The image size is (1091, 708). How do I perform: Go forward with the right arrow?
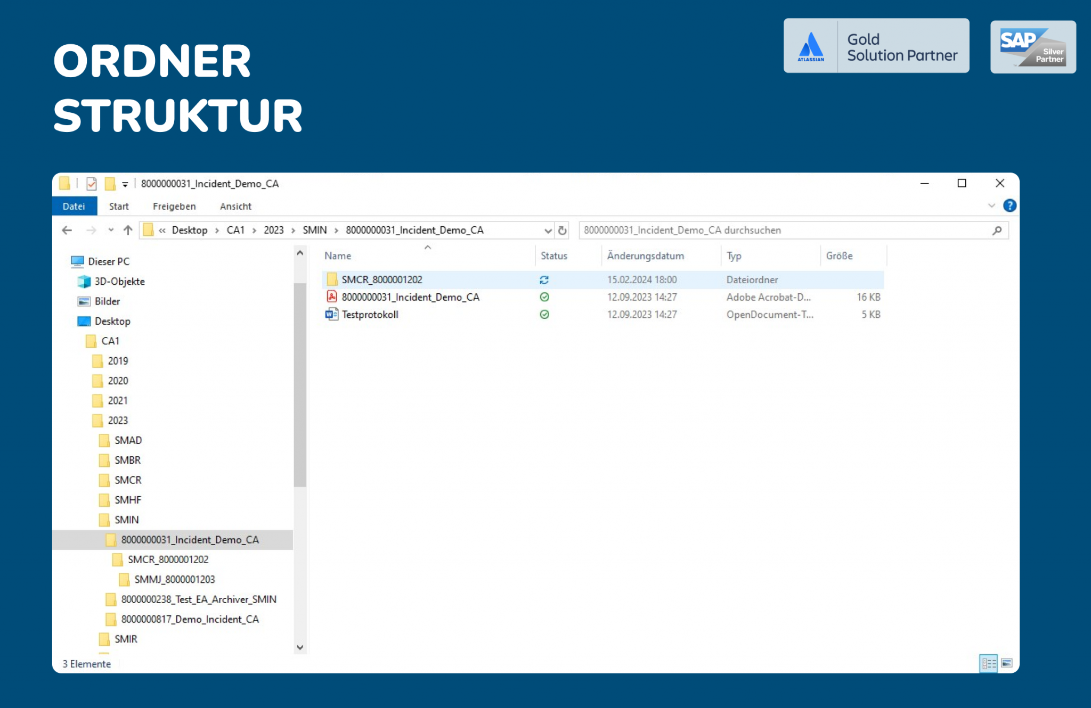pyautogui.click(x=91, y=230)
